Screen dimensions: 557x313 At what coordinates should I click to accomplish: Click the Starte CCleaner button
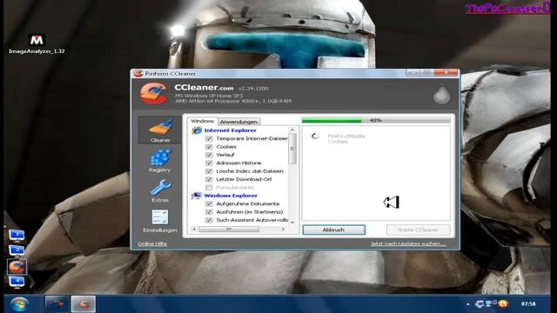pyautogui.click(x=418, y=230)
